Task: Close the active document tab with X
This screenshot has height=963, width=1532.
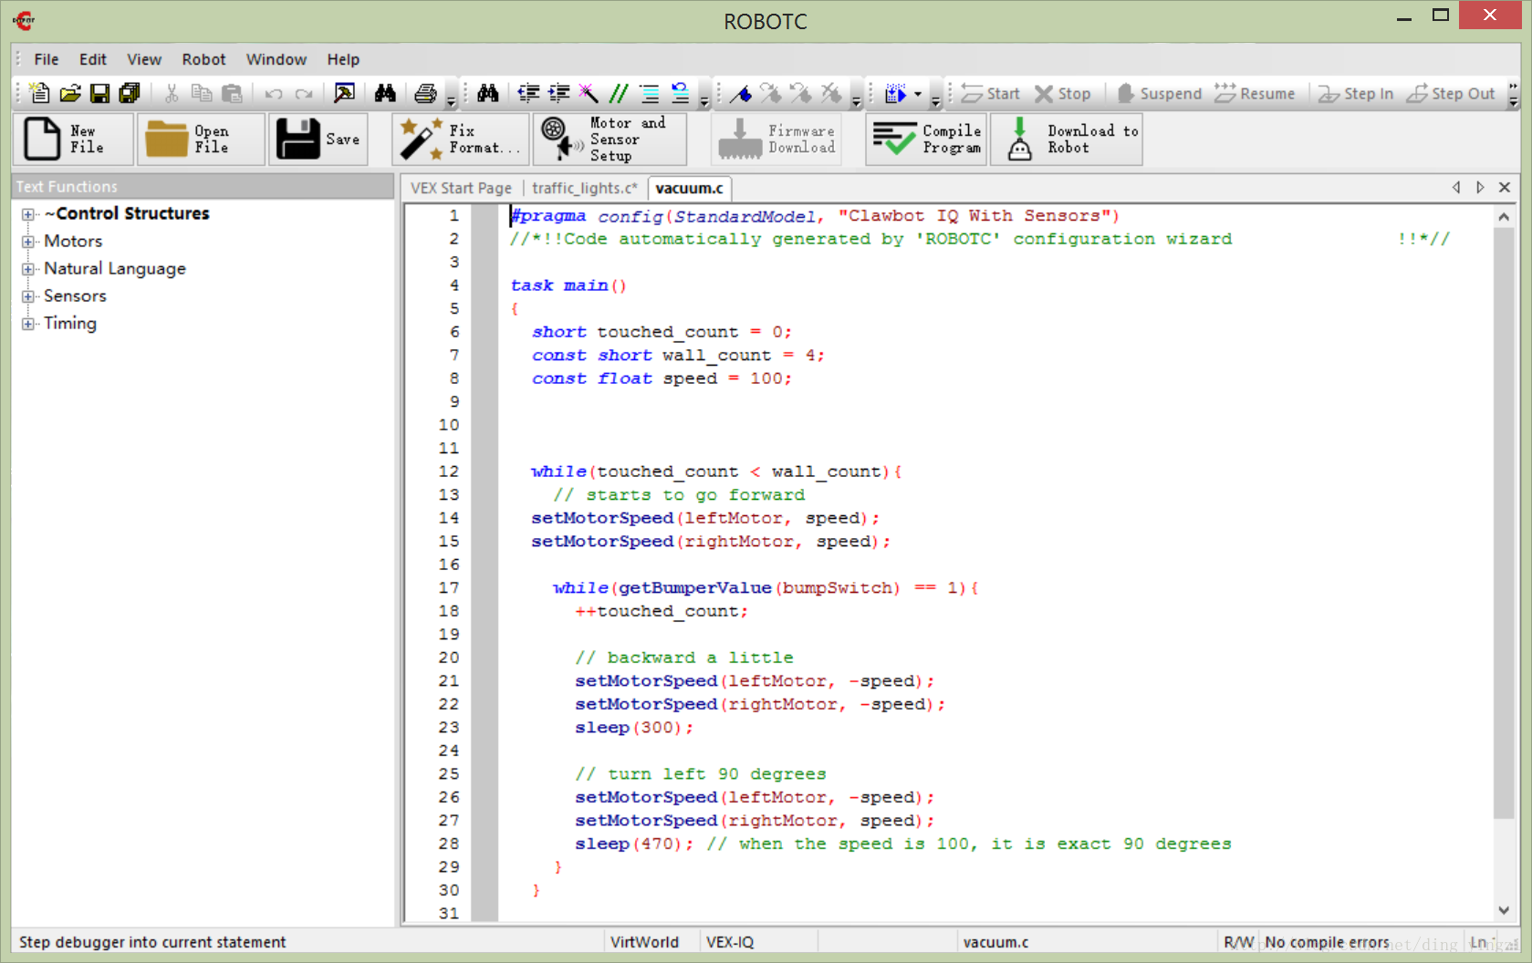Action: point(1505,187)
